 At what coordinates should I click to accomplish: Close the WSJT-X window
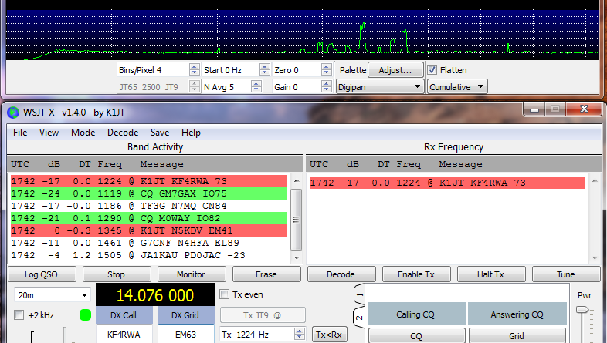point(584,109)
